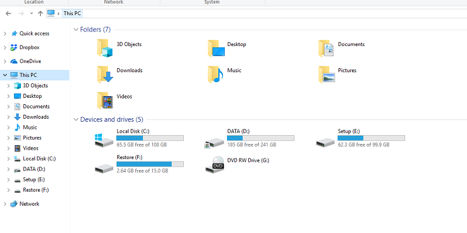Click the Setup (E:) storage usage bar

[x=371, y=138]
